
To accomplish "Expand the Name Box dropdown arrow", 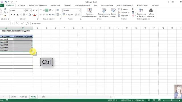I will coord(9,23).
